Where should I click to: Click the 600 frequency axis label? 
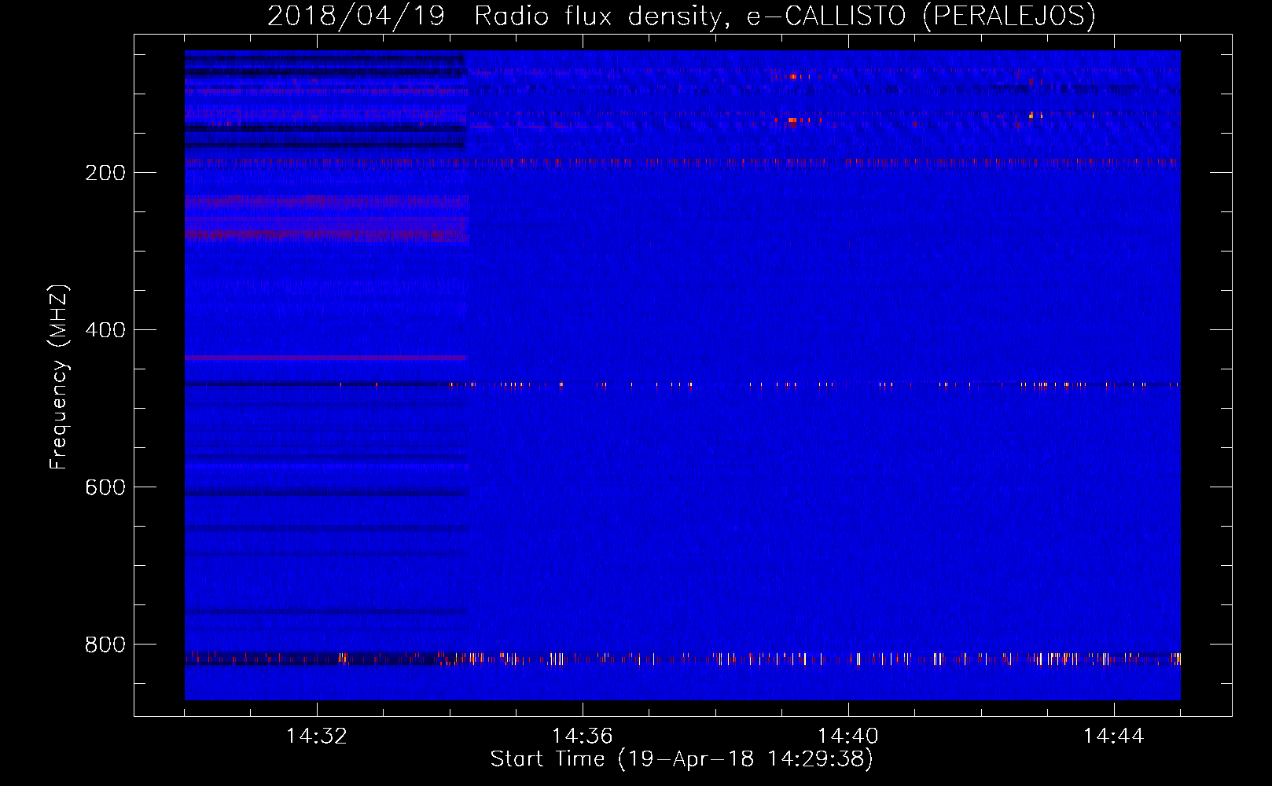(x=105, y=487)
